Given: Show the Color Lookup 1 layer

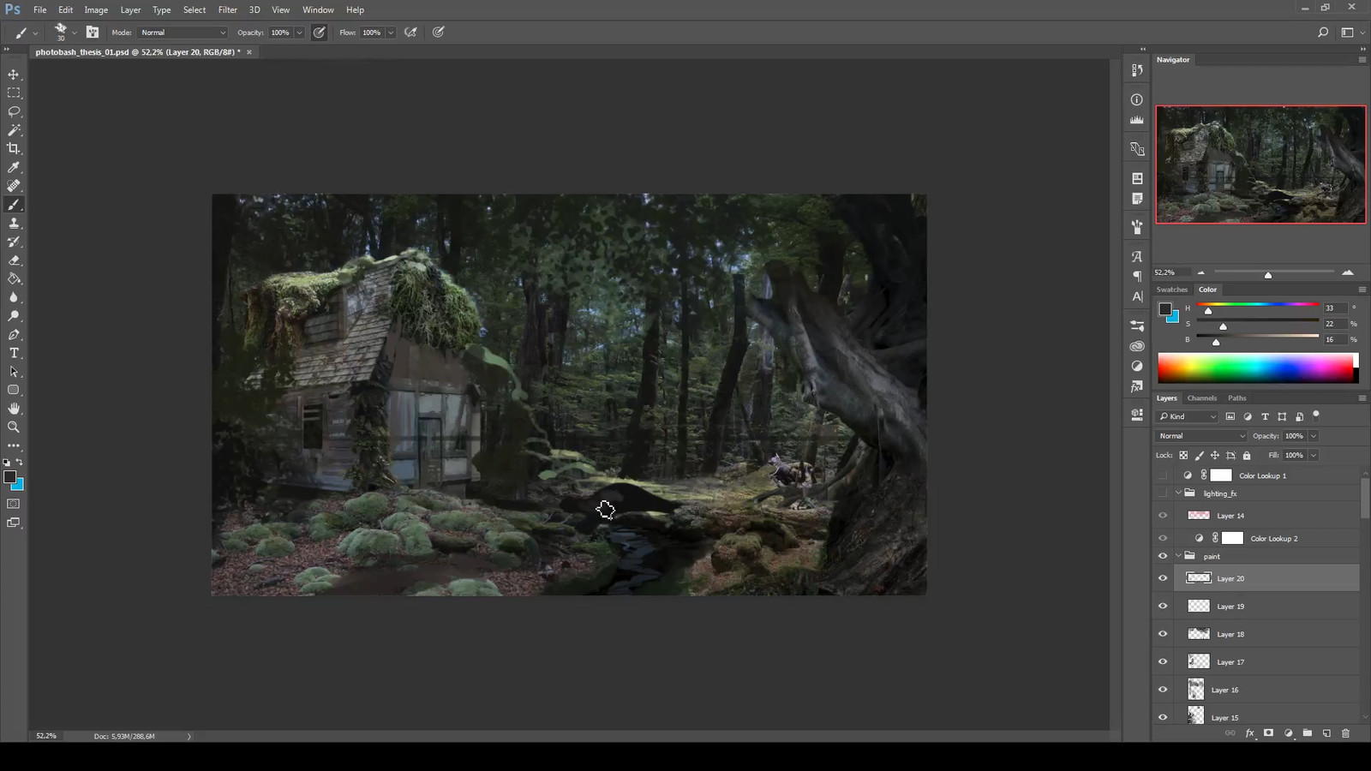Looking at the screenshot, I should pyautogui.click(x=1163, y=475).
